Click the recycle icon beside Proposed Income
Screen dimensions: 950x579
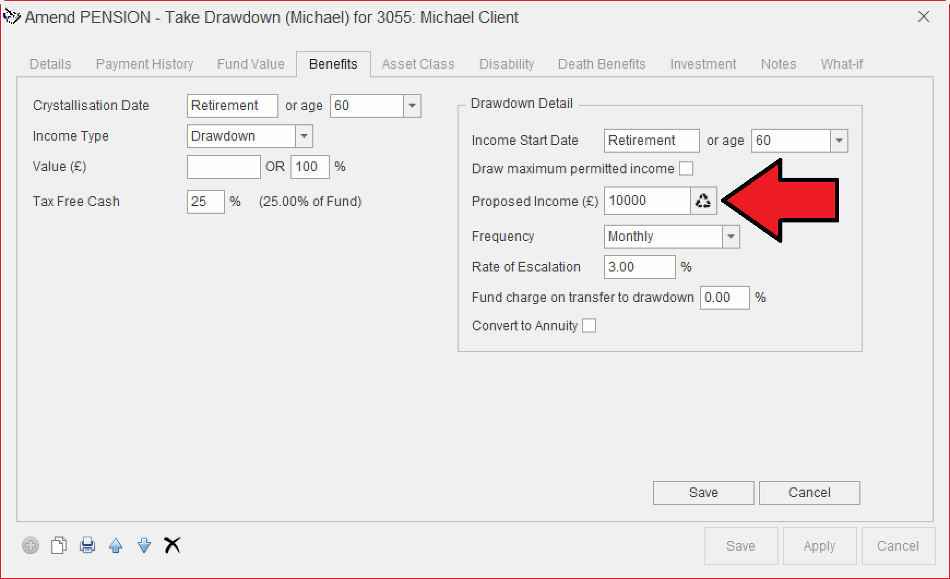click(x=703, y=201)
